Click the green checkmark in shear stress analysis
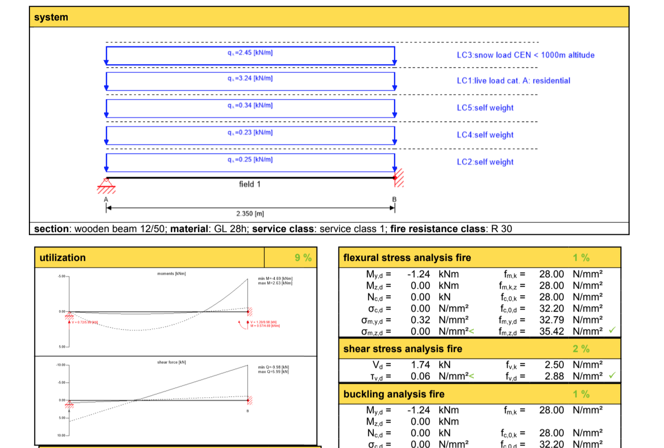The width and height of the screenshot is (664, 448). point(612,375)
